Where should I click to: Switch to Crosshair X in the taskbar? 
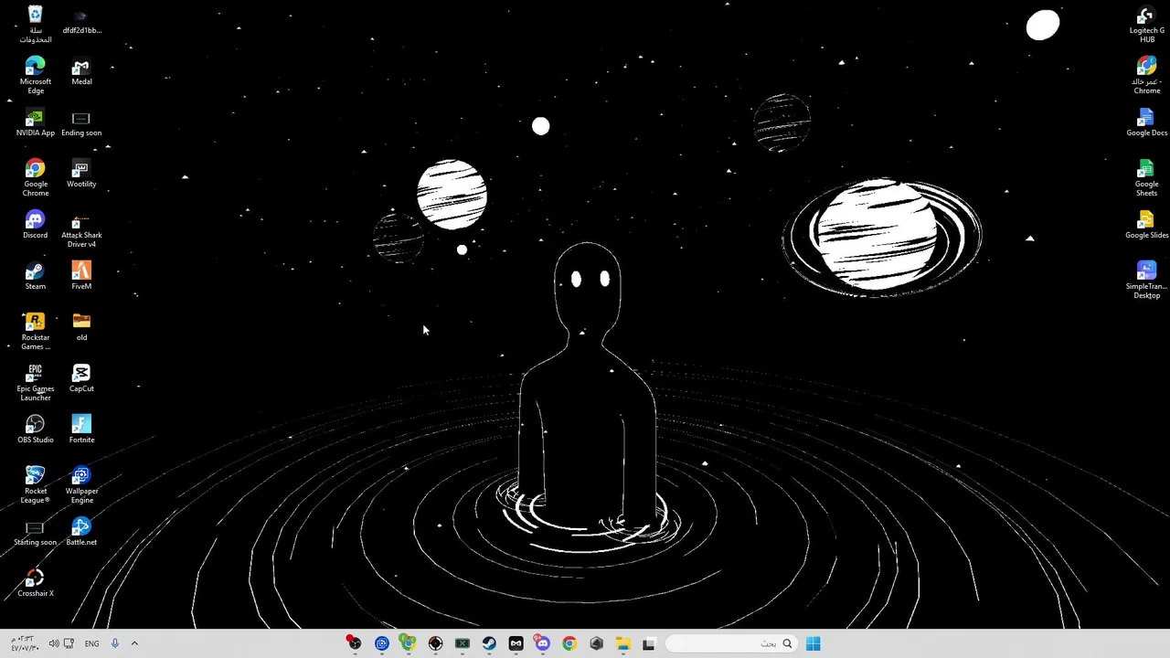coord(435,643)
